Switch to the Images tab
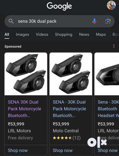The image size is (119, 156). (x=22, y=34)
